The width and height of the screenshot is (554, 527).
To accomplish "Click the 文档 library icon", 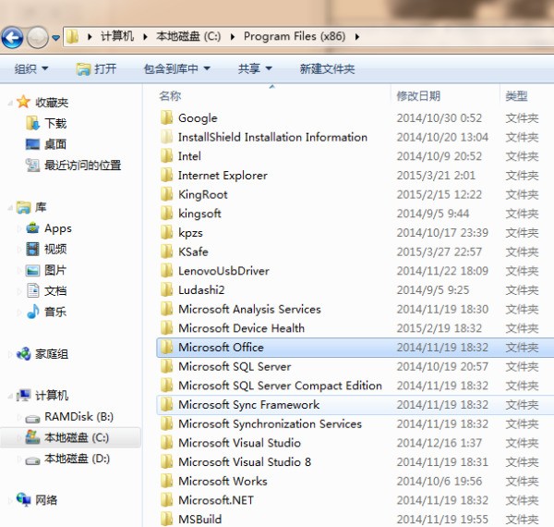I will pos(33,290).
